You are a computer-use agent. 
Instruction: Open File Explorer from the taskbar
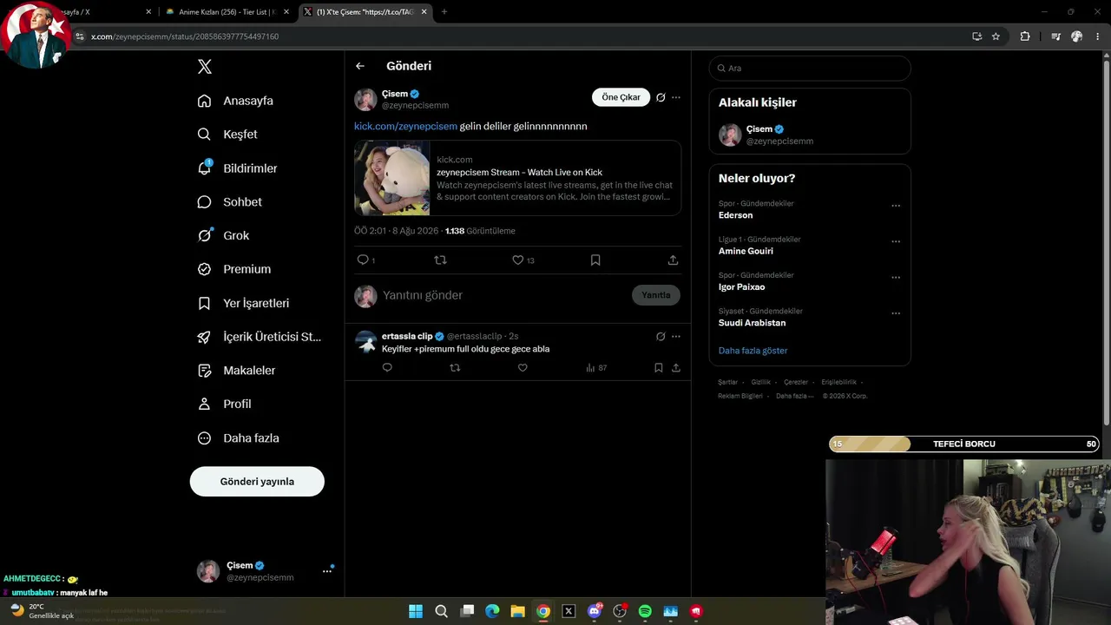pyautogui.click(x=517, y=611)
